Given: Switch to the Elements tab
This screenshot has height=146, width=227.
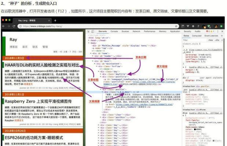Looking at the screenshot, I should [103, 31].
